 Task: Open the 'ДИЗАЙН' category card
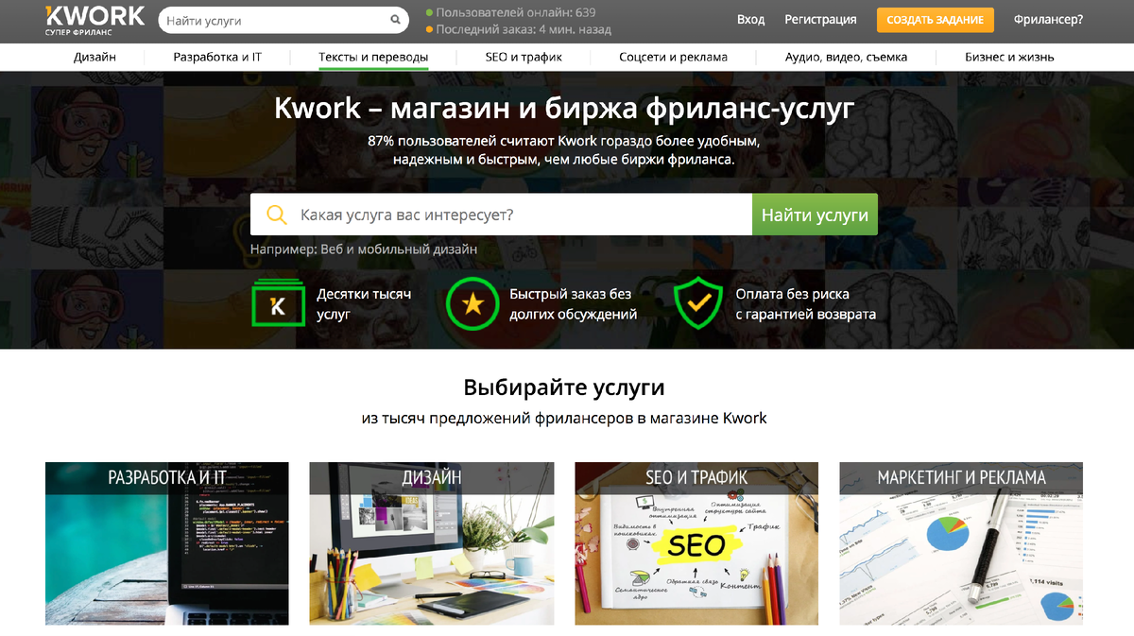point(432,543)
